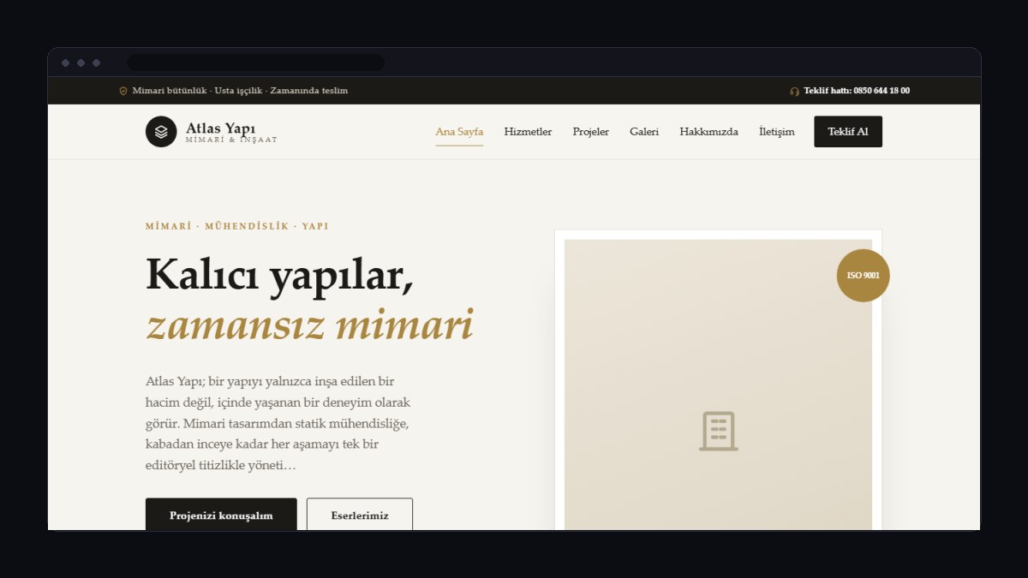Click the first dot in browser window controls
Screen dimensions: 1028x578
[66, 63]
